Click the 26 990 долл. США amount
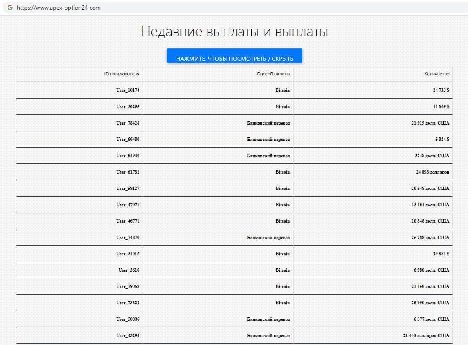The width and height of the screenshot is (468, 345). point(430,303)
